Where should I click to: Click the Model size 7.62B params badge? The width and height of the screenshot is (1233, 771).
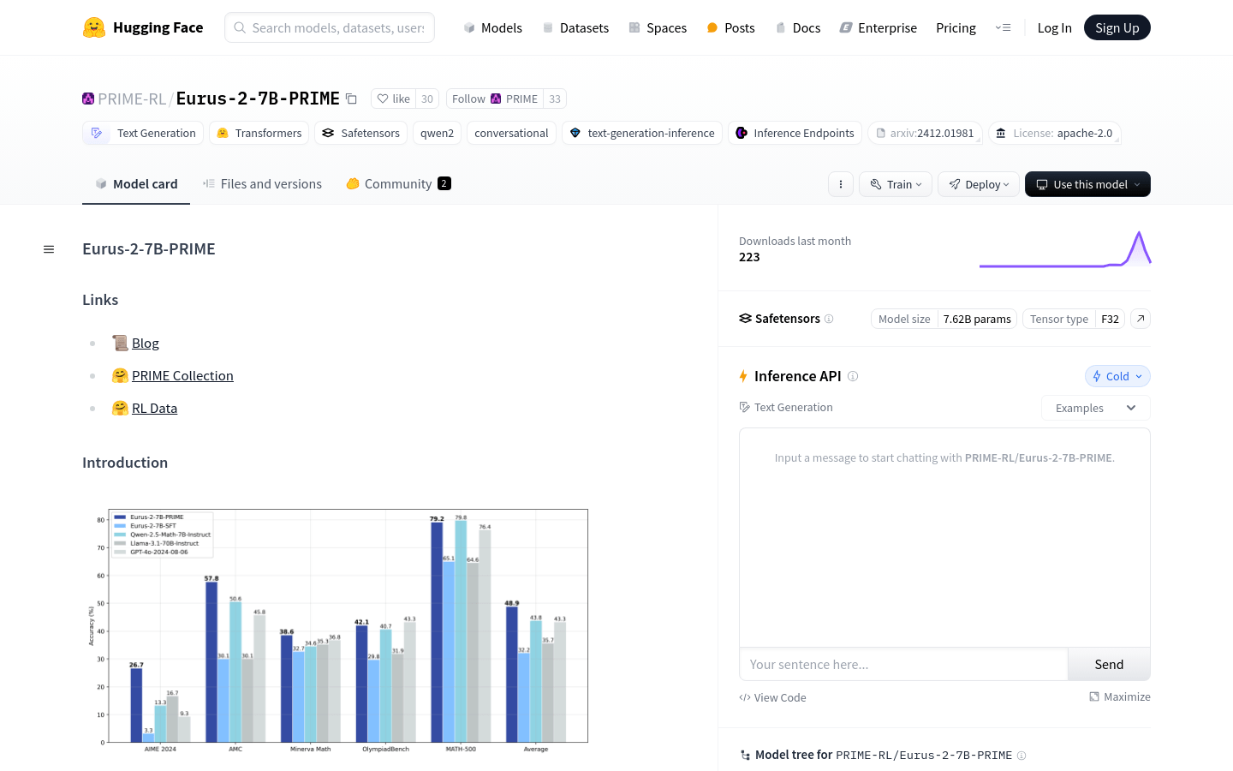[944, 319]
